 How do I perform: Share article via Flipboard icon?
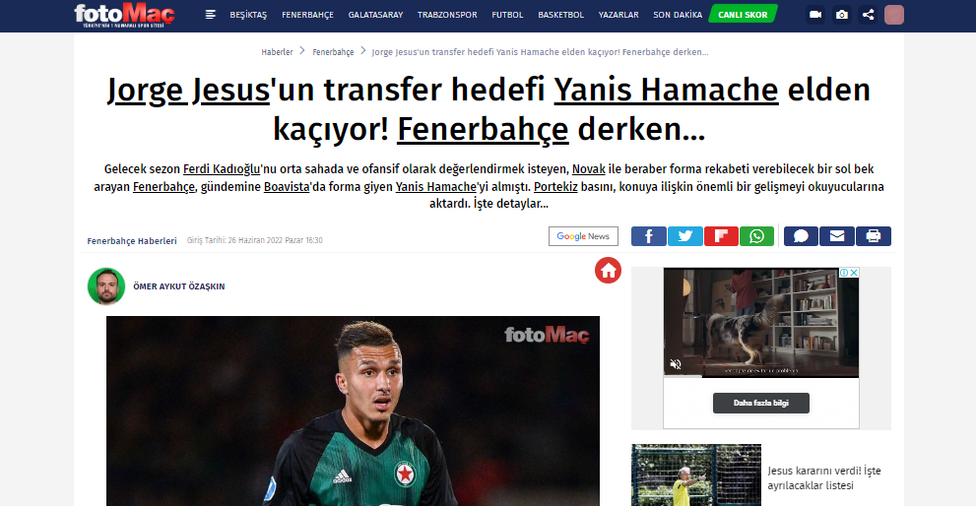[x=721, y=236]
